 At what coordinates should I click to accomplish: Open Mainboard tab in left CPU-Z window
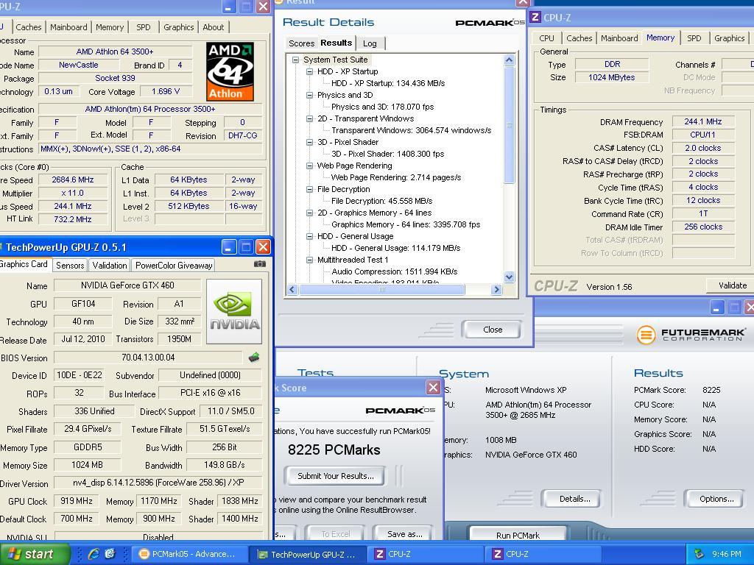68,27
